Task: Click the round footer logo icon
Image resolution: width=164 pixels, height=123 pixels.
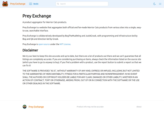Action: click(25, 107)
